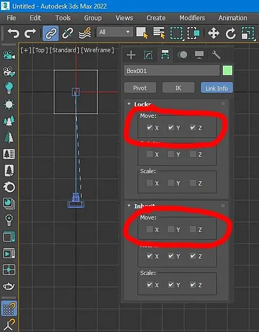This screenshot has height=332, width=259.
Task: Enable Inherit Move Y checkbox
Action: point(171,229)
